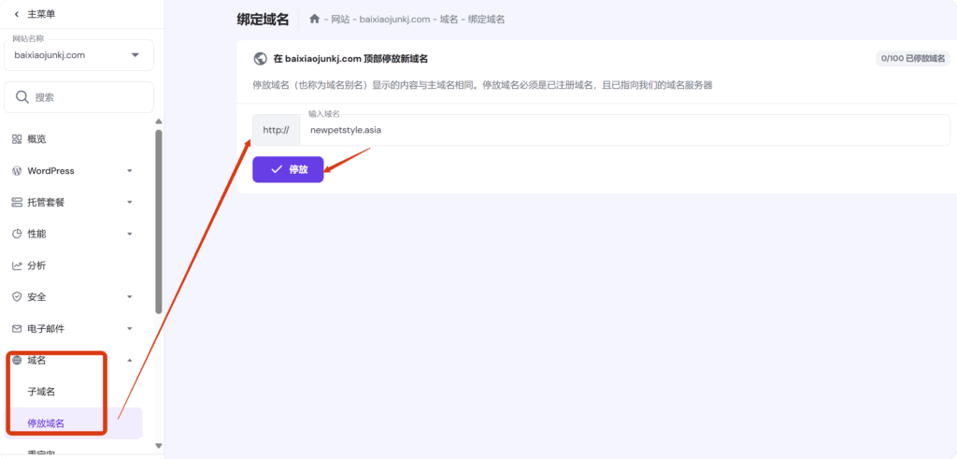This screenshot has height=459, width=957.
Task: Expand the WordPress submenu arrow
Action: [x=130, y=171]
